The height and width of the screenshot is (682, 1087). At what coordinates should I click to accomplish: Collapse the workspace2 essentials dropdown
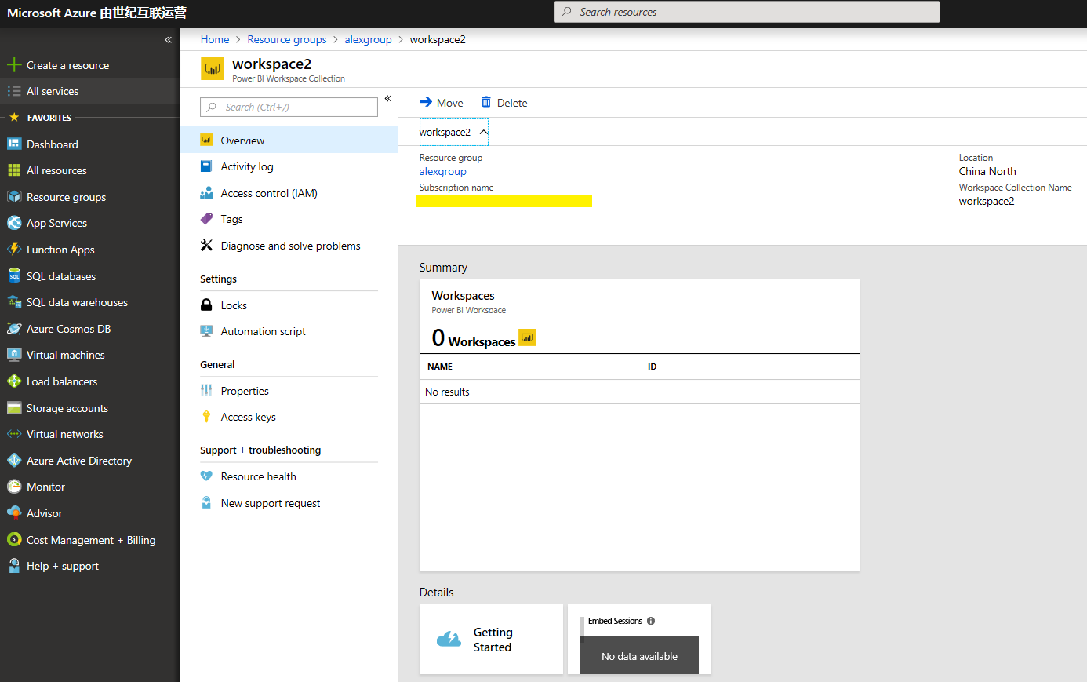(x=483, y=132)
